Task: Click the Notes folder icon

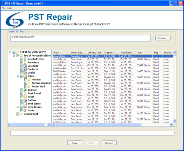Action: point(25,97)
